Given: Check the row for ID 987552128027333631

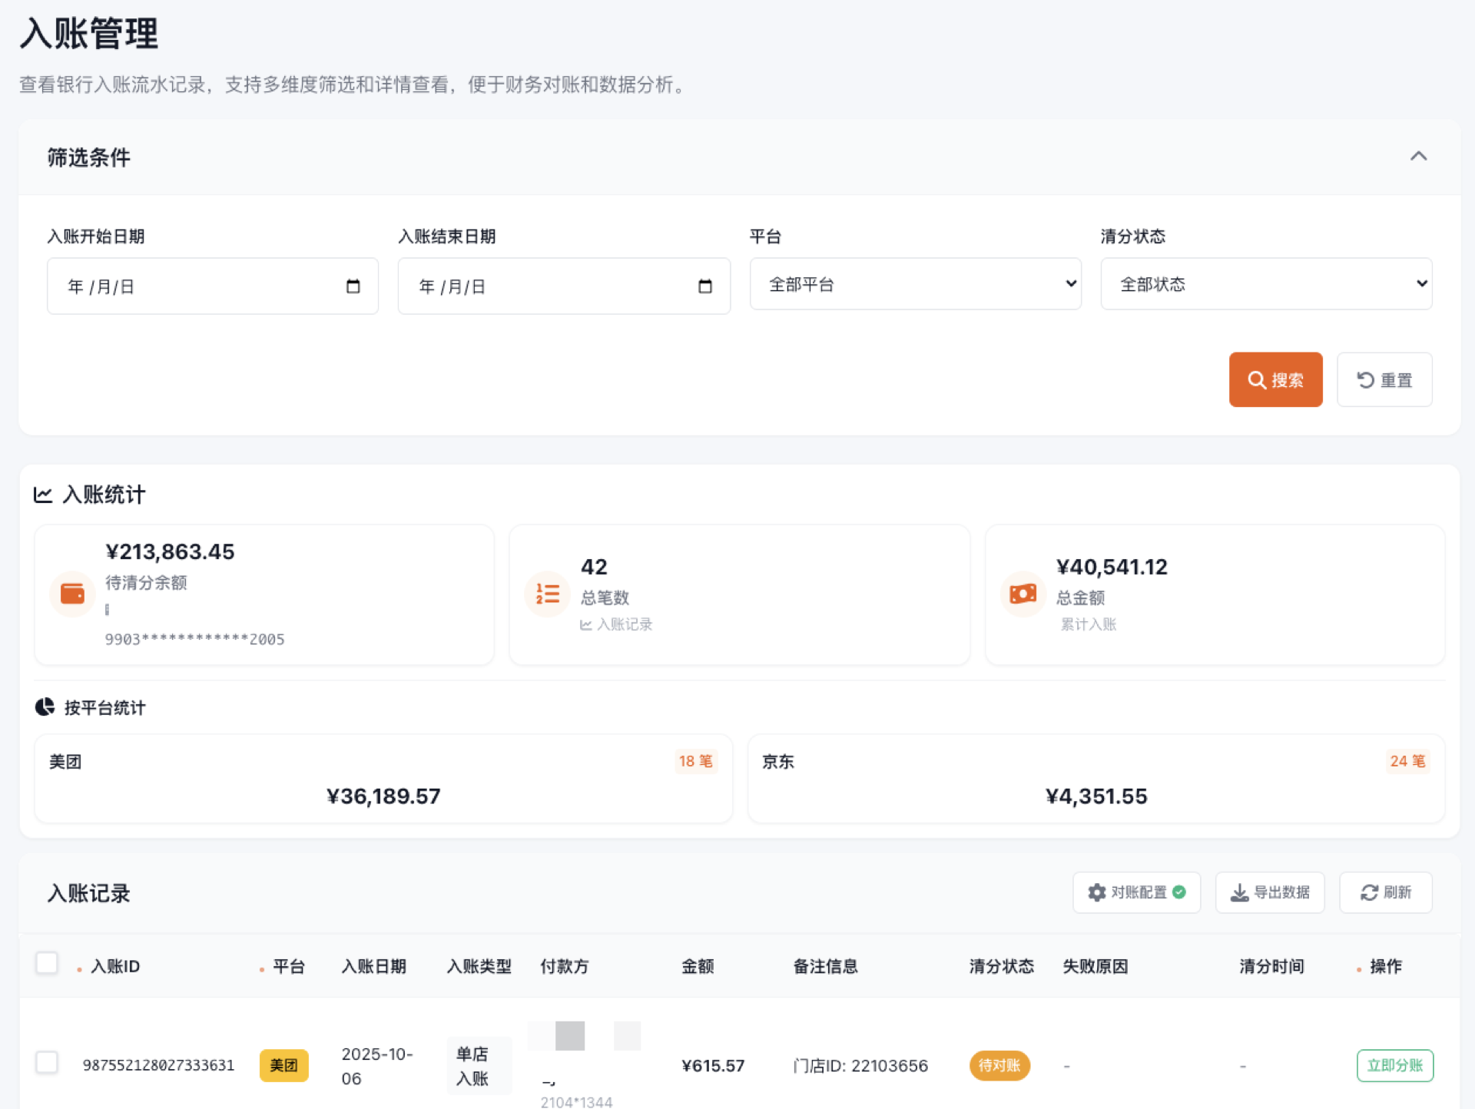Looking at the screenshot, I should (x=47, y=1063).
